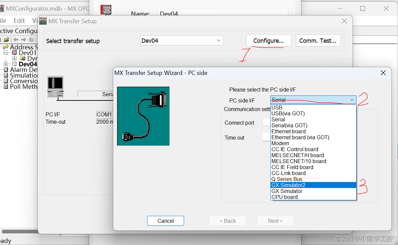This screenshot has width=398, height=245.
Task: Click the < Back button
Action: [228, 221]
